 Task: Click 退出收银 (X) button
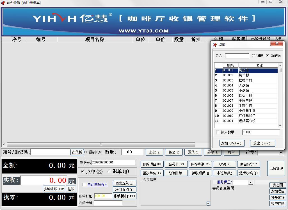[248, 173]
